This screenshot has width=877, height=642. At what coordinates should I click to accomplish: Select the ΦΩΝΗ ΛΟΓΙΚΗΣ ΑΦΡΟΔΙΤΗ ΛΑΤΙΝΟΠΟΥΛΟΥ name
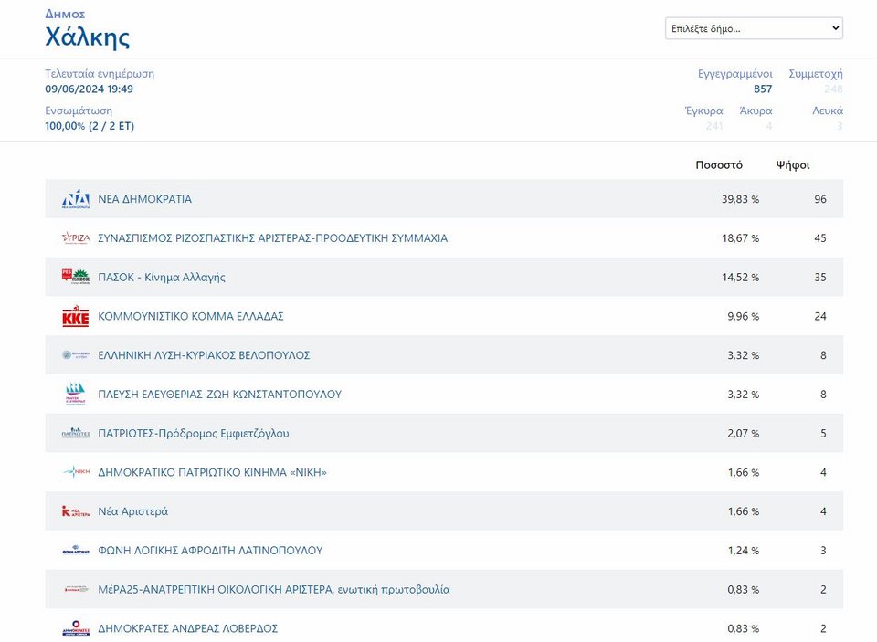[210, 551]
